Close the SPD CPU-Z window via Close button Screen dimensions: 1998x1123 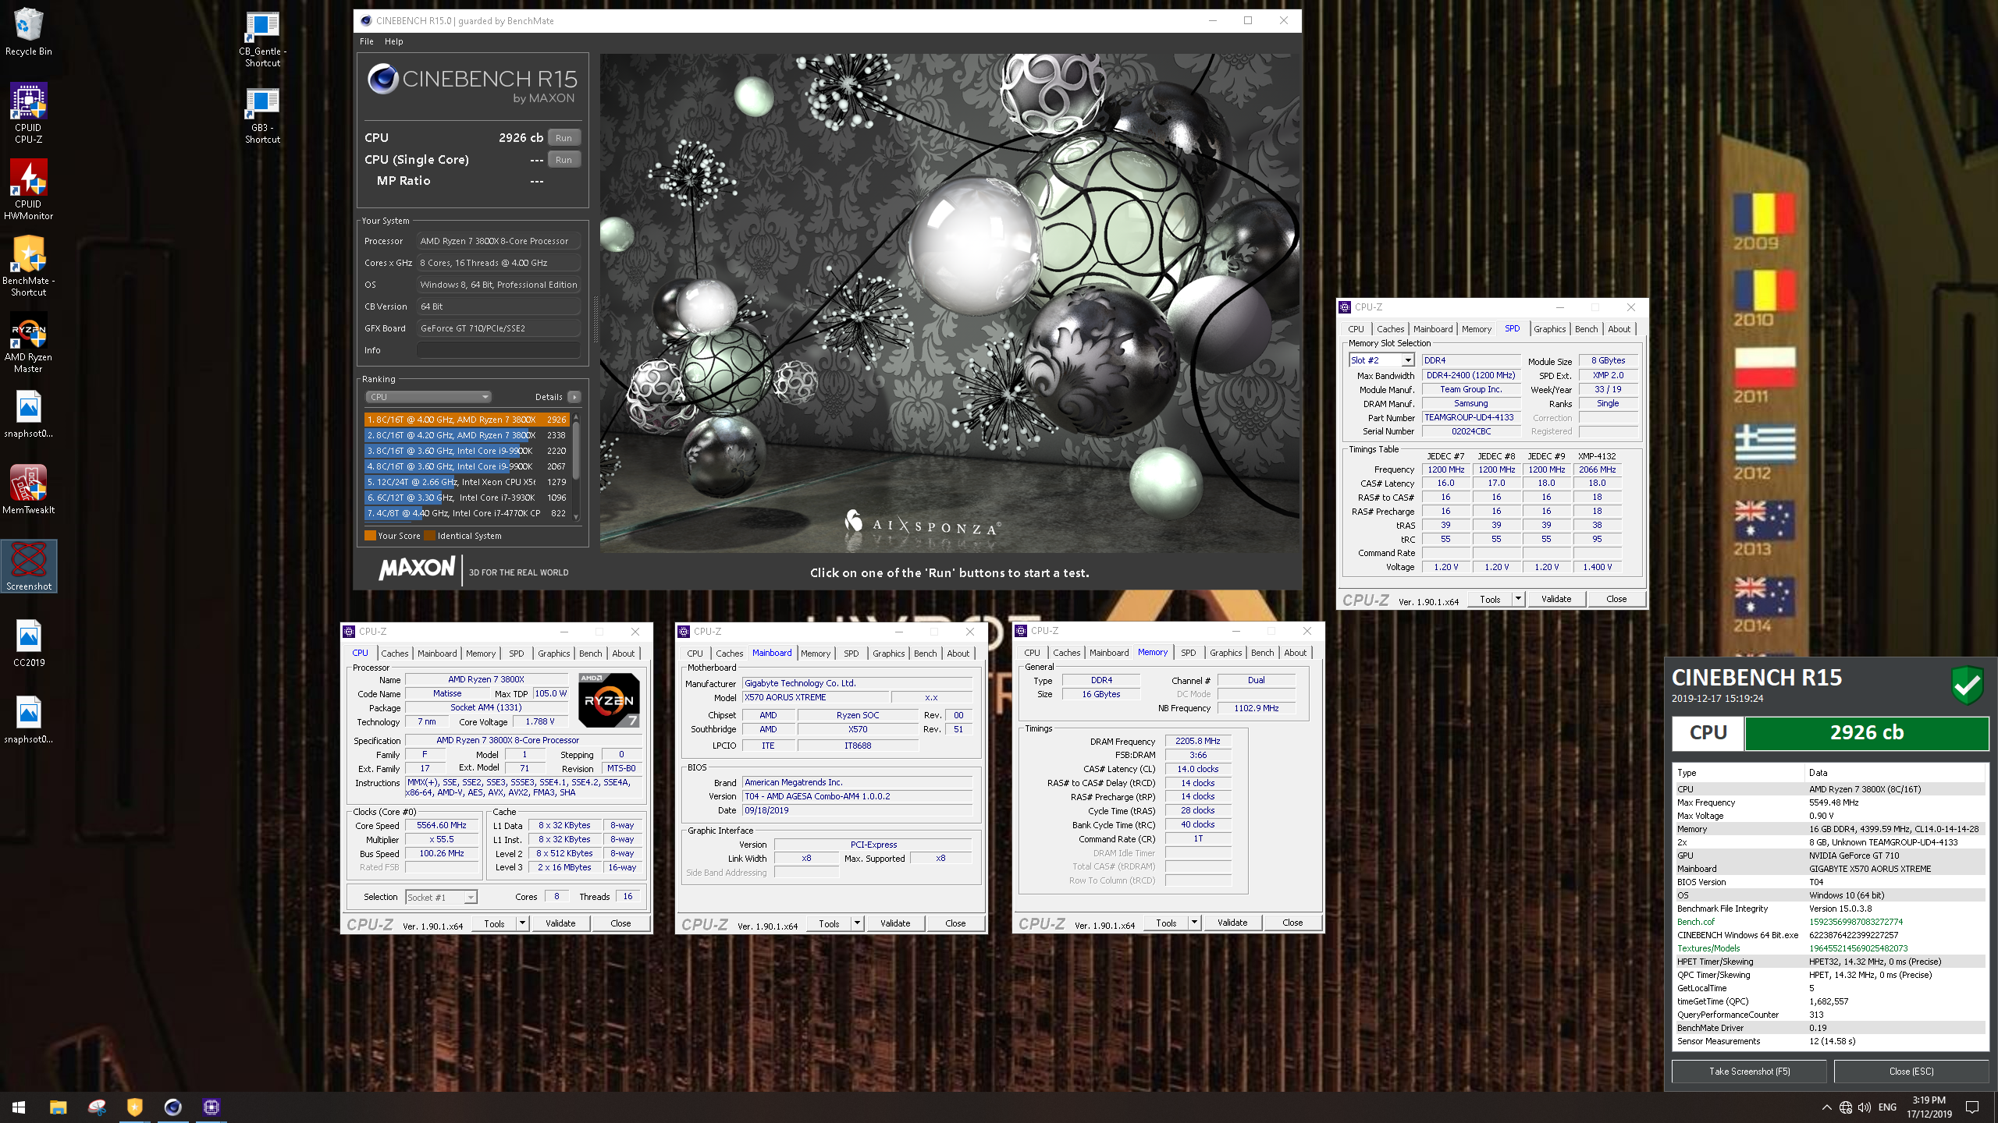(x=1616, y=599)
